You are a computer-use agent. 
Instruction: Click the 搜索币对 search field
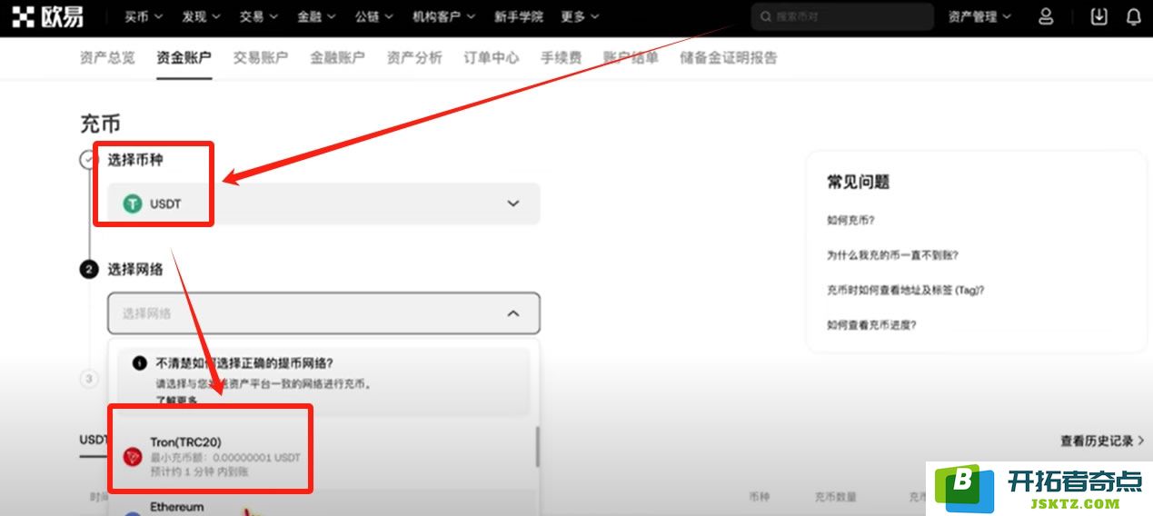pyautogui.click(x=842, y=16)
